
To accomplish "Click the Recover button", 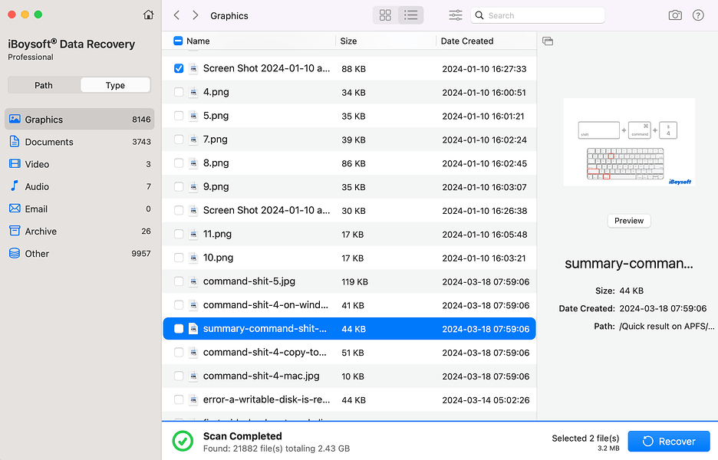I will tap(669, 442).
